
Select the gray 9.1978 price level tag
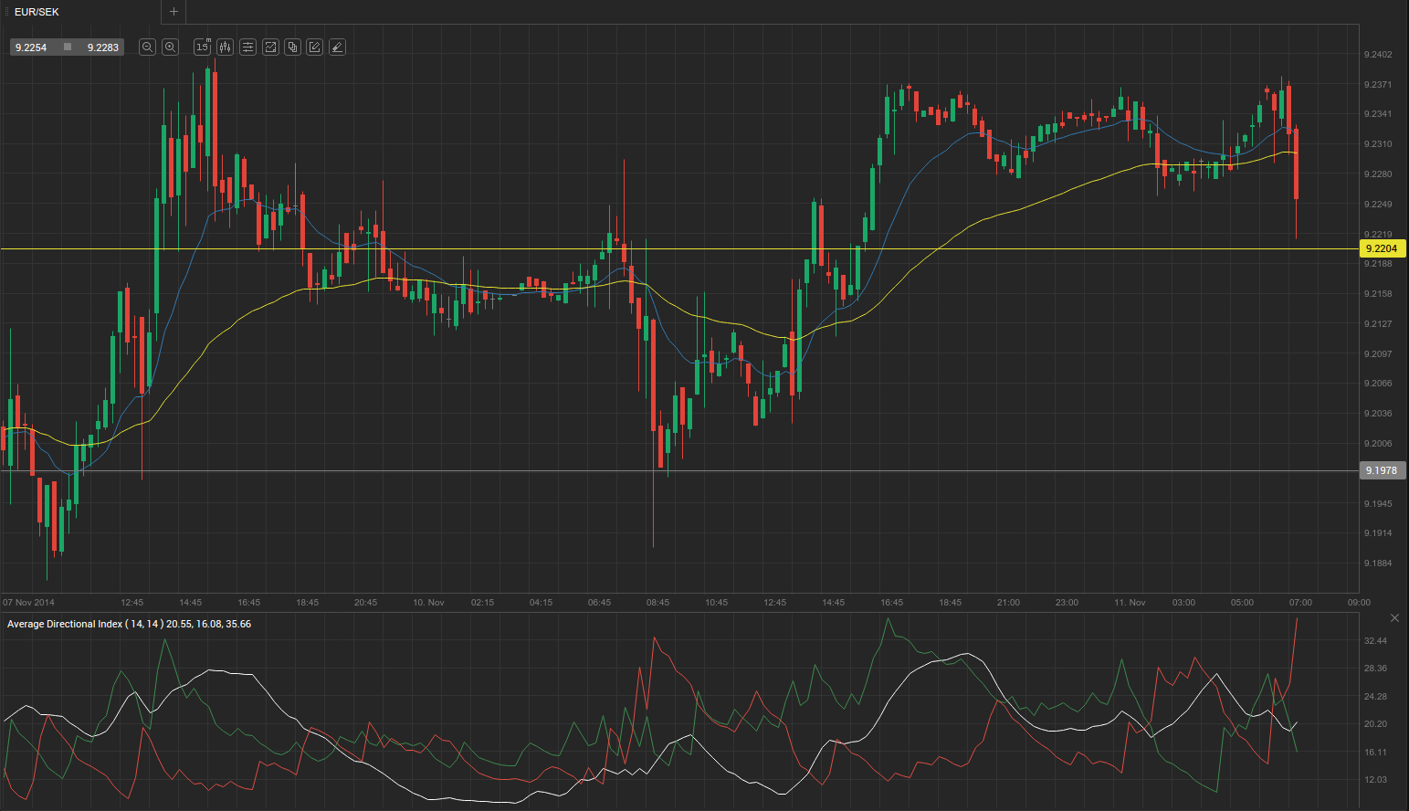(1381, 470)
